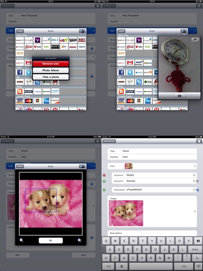
Task: Clear the SelinaQ account field
Action: (x=197, y=181)
